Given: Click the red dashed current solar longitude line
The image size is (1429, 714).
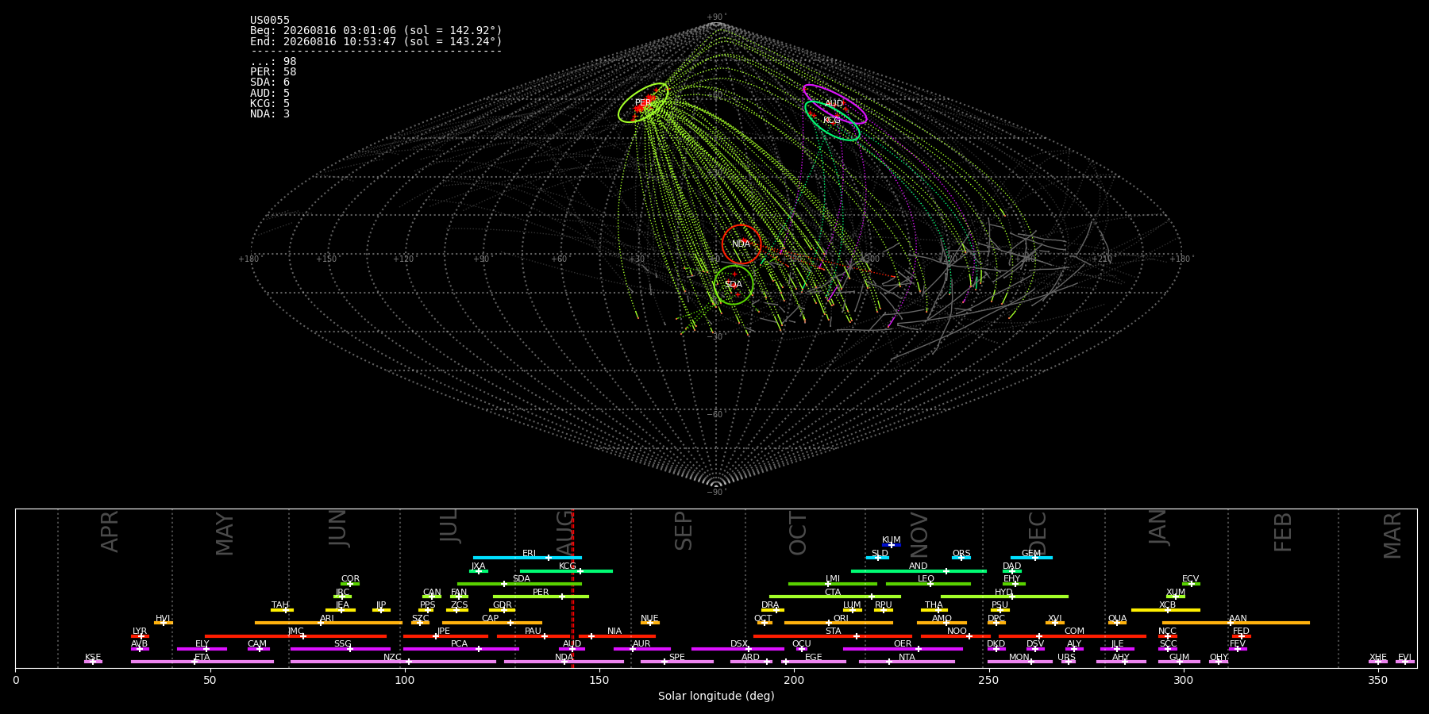Looking at the screenshot, I should click(572, 588).
